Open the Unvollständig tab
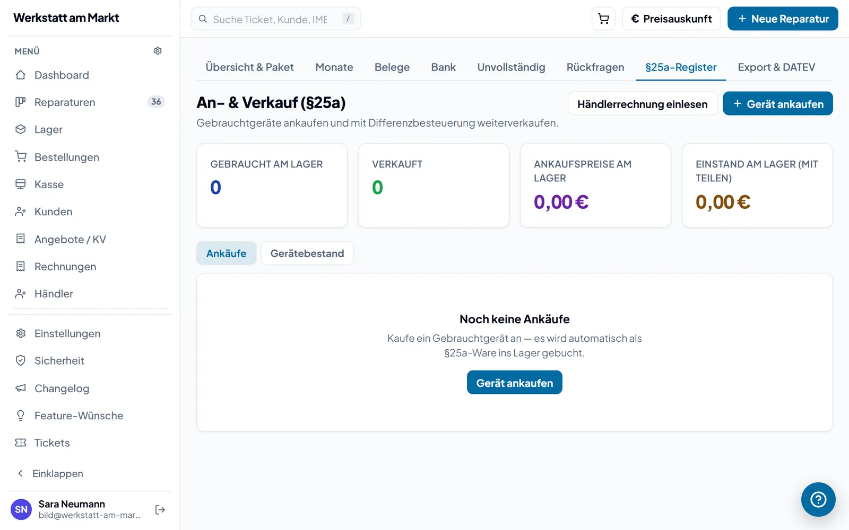This screenshot has height=530, width=849. [511, 67]
